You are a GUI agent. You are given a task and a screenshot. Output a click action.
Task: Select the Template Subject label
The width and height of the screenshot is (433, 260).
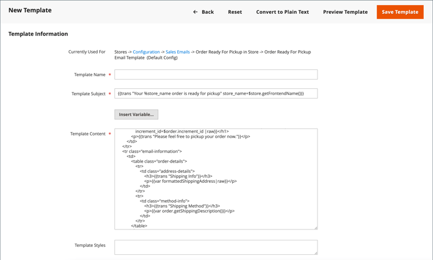(x=88, y=94)
